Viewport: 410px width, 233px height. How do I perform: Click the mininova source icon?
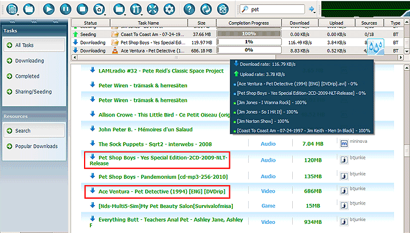(344, 143)
